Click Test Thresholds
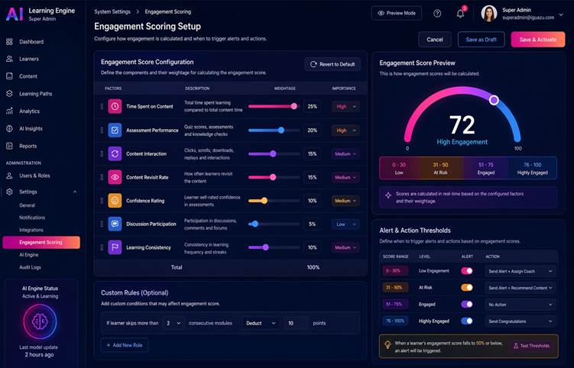 tap(531, 345)
